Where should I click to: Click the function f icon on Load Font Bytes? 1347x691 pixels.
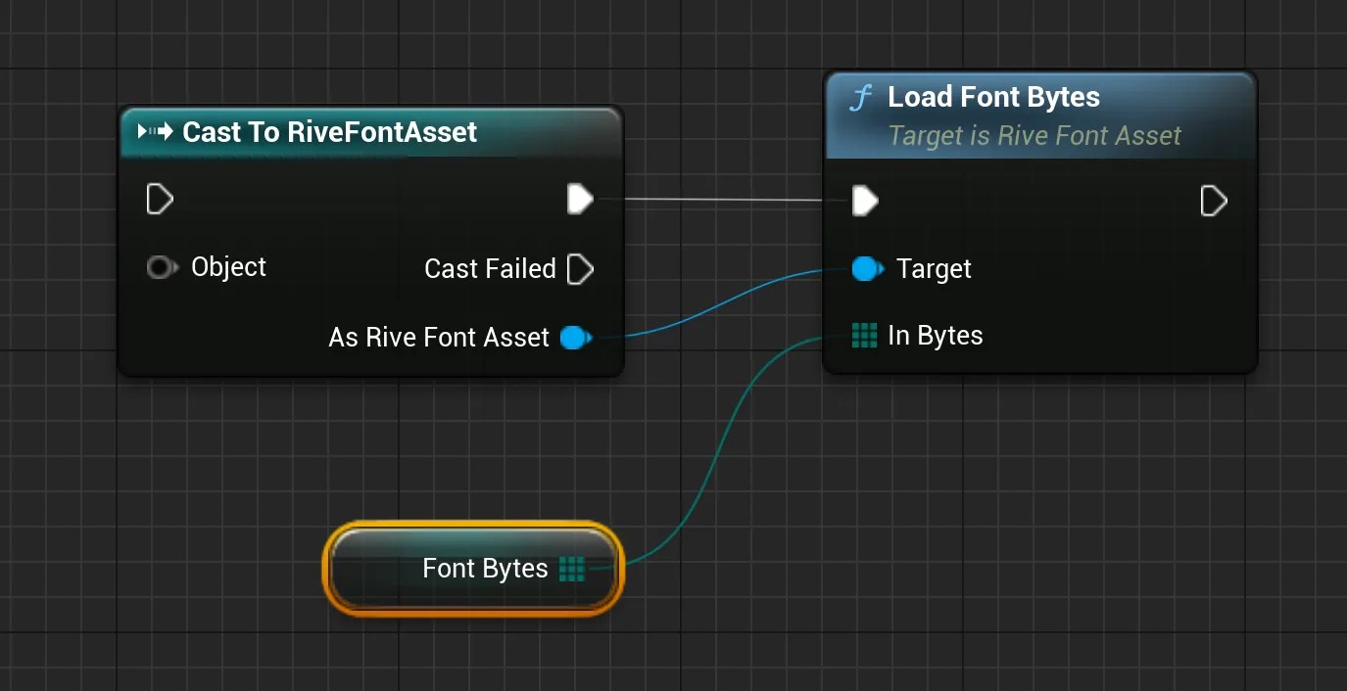[x=860, y=98]
